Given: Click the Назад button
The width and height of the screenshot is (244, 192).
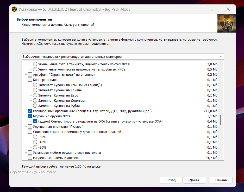Looking at the screenshot, I should tap(171, 180).
